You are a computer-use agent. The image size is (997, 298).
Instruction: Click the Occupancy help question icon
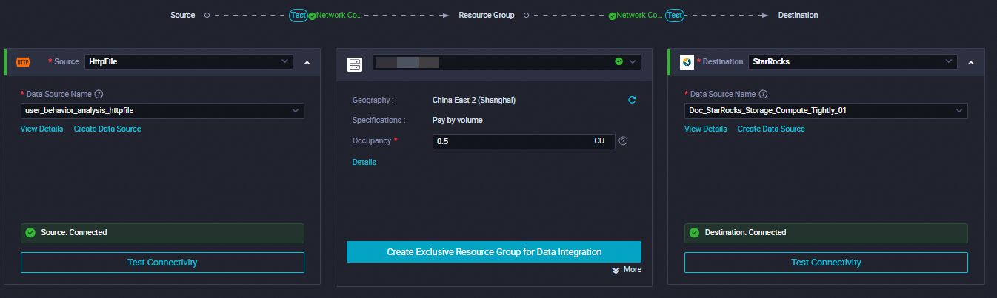click(x=623, y=140)
